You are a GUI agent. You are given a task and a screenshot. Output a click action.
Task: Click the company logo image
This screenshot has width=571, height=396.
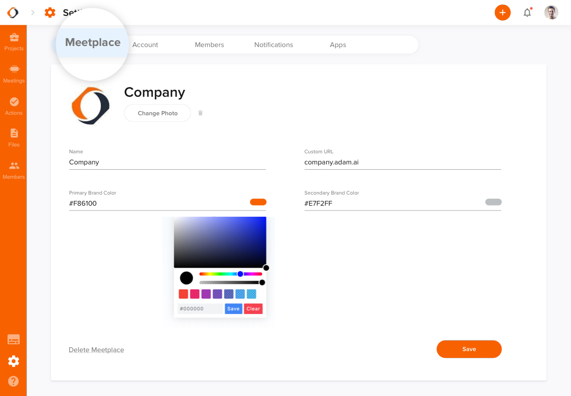point(90,106)
